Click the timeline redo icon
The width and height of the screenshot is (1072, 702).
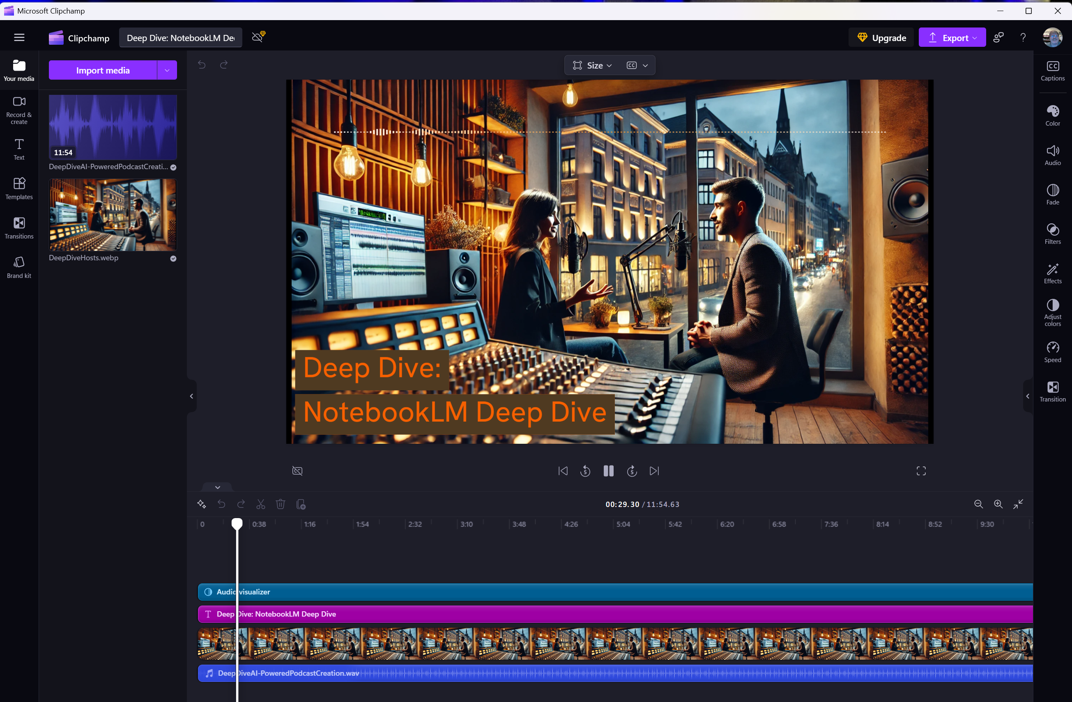(x=241, y=504)
